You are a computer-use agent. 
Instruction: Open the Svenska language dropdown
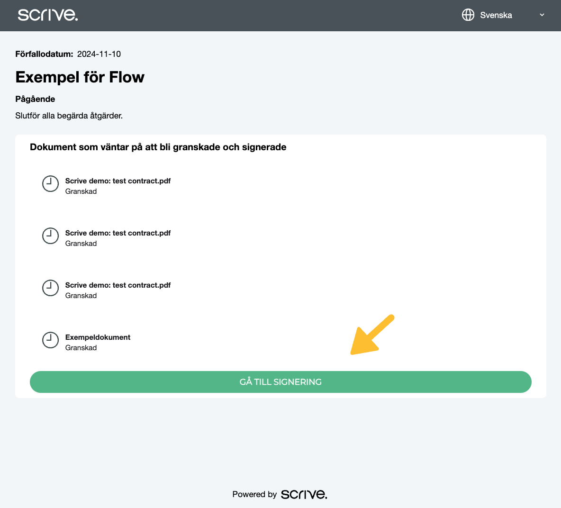496,15
